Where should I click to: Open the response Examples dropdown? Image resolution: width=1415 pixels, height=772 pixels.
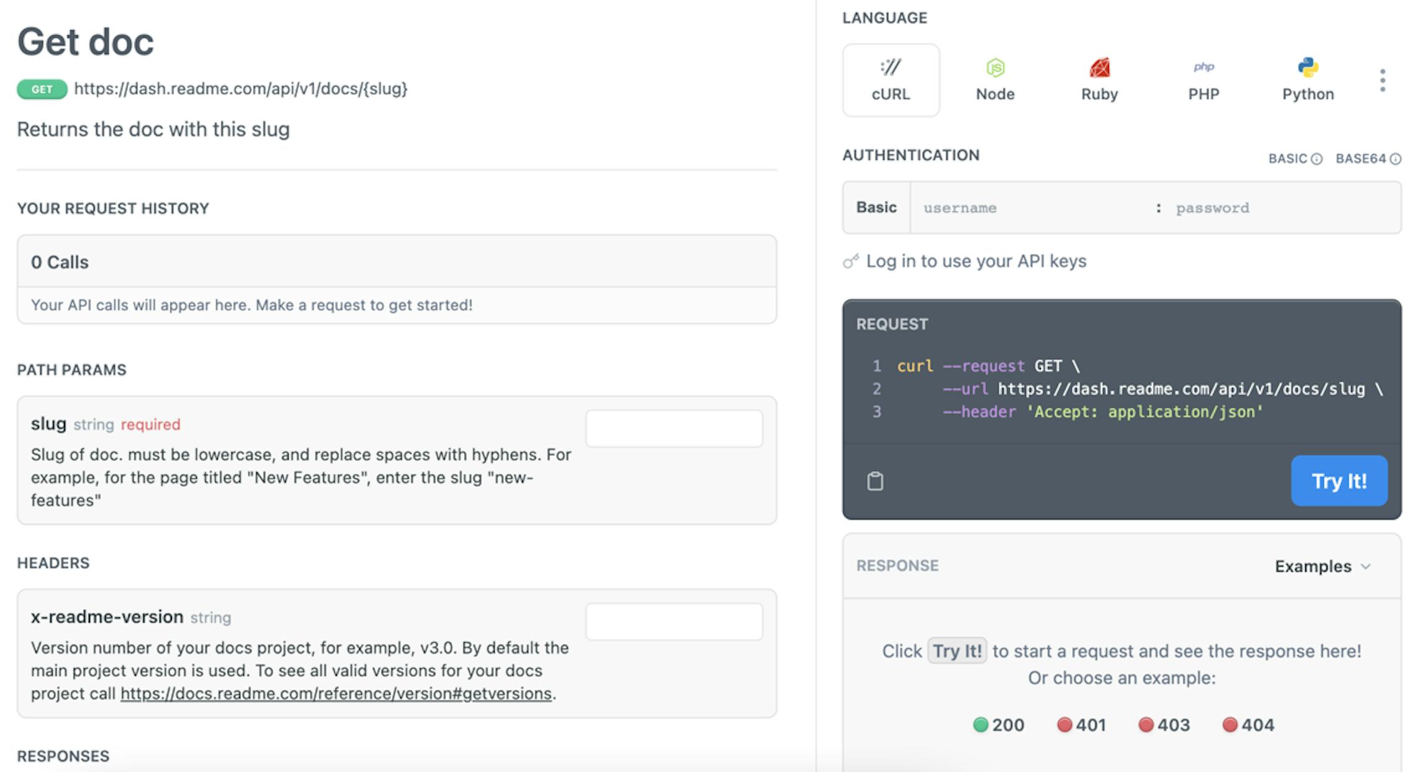(x=1323, y=566)
